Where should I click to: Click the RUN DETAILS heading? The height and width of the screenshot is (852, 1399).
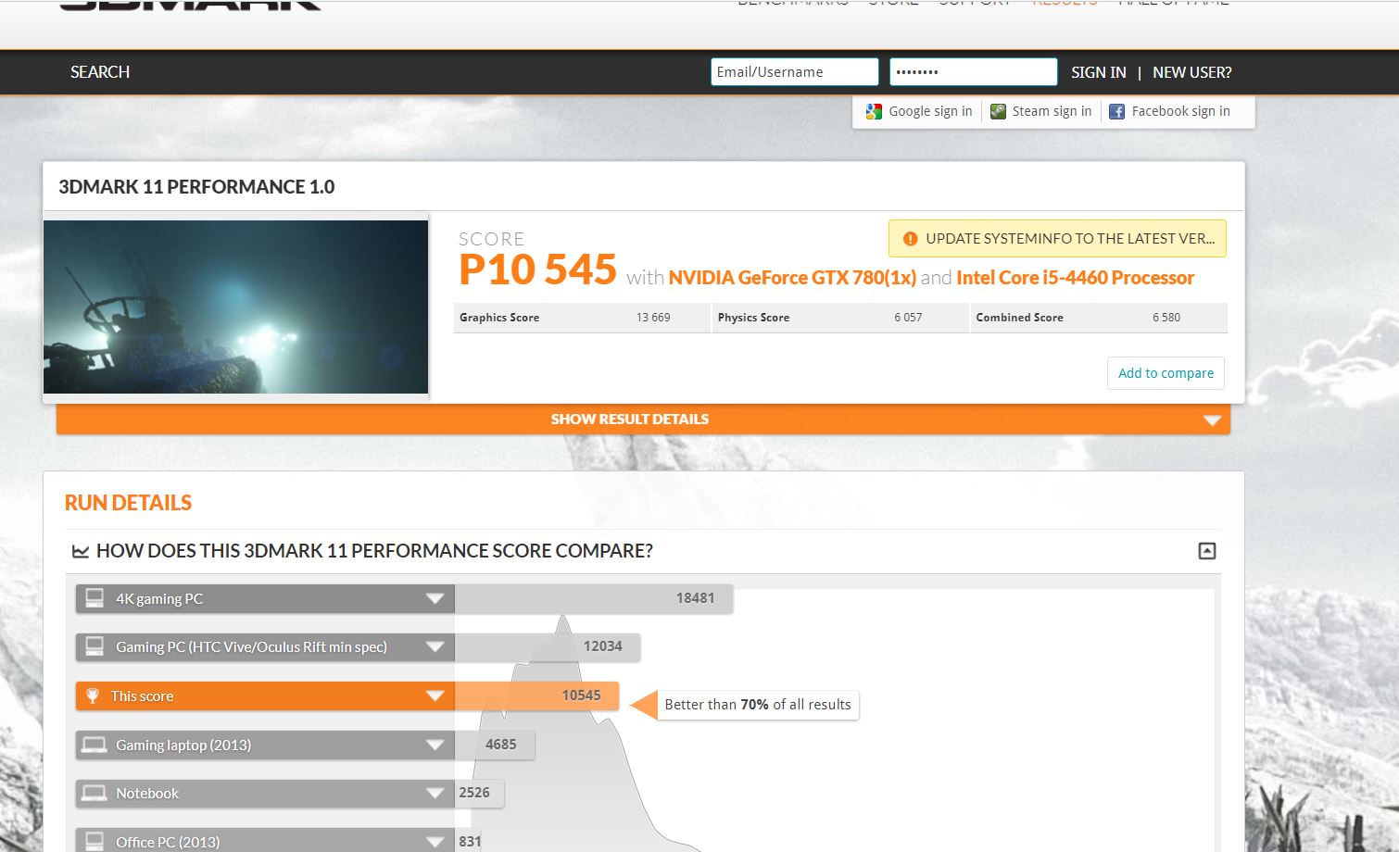[128, 503]
